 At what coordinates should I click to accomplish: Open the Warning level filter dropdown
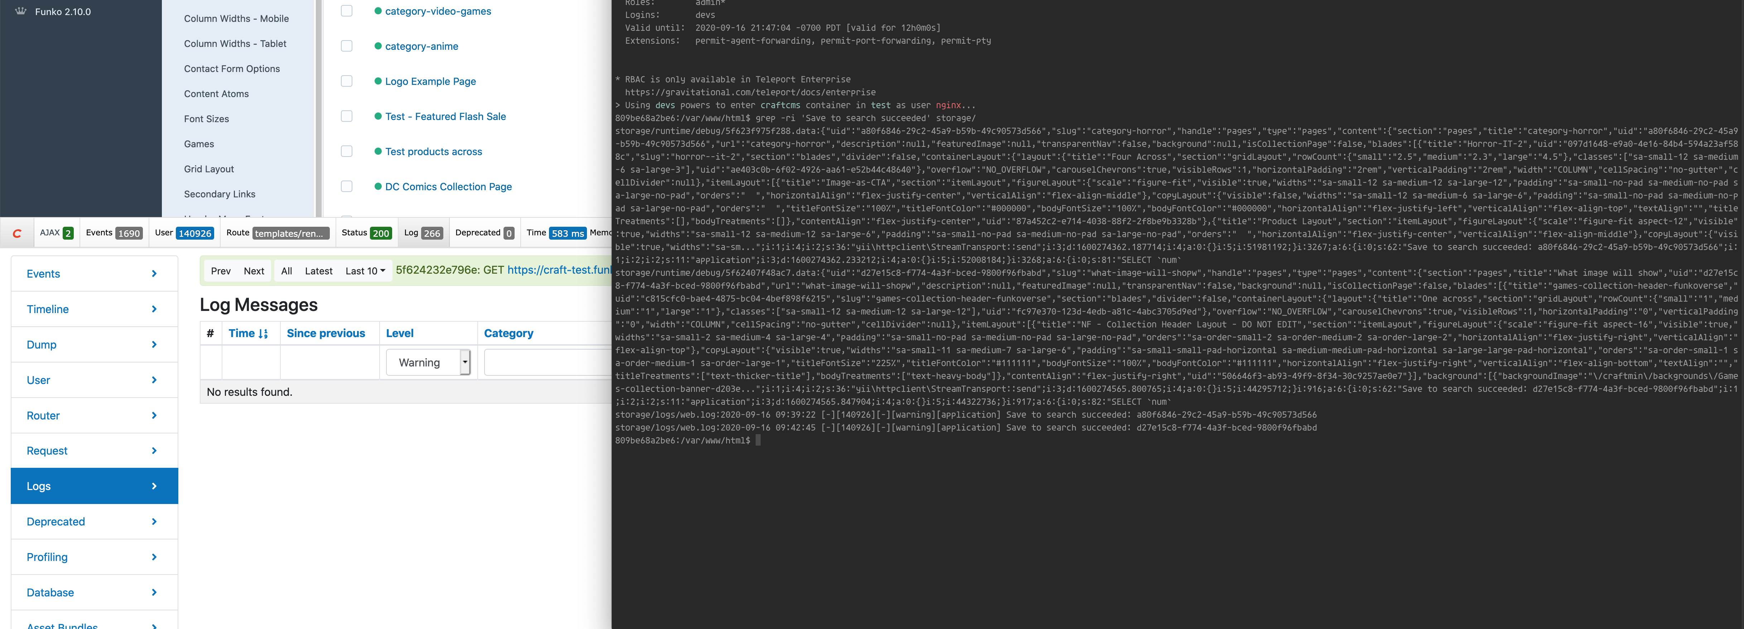tap(427, 362)
